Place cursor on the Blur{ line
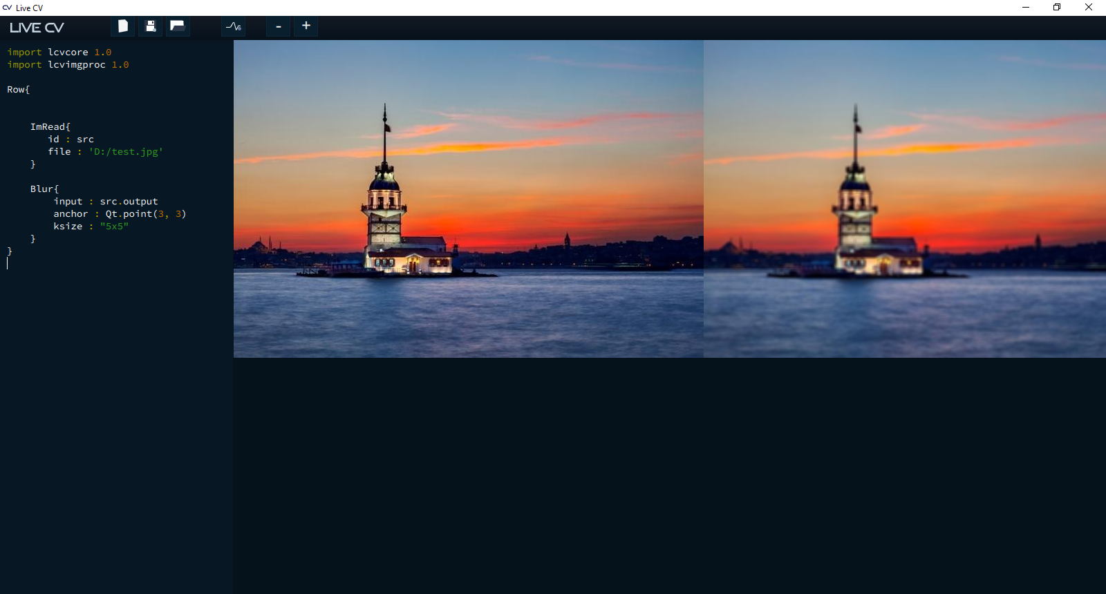1106x594 pixels. 44,189
